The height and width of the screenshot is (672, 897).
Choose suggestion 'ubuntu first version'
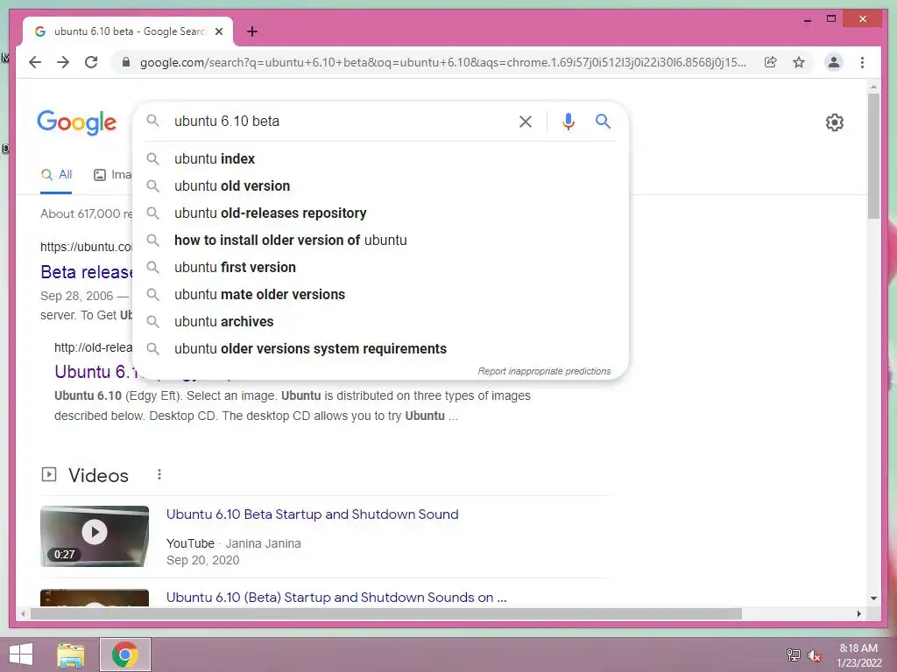point(380,268)
